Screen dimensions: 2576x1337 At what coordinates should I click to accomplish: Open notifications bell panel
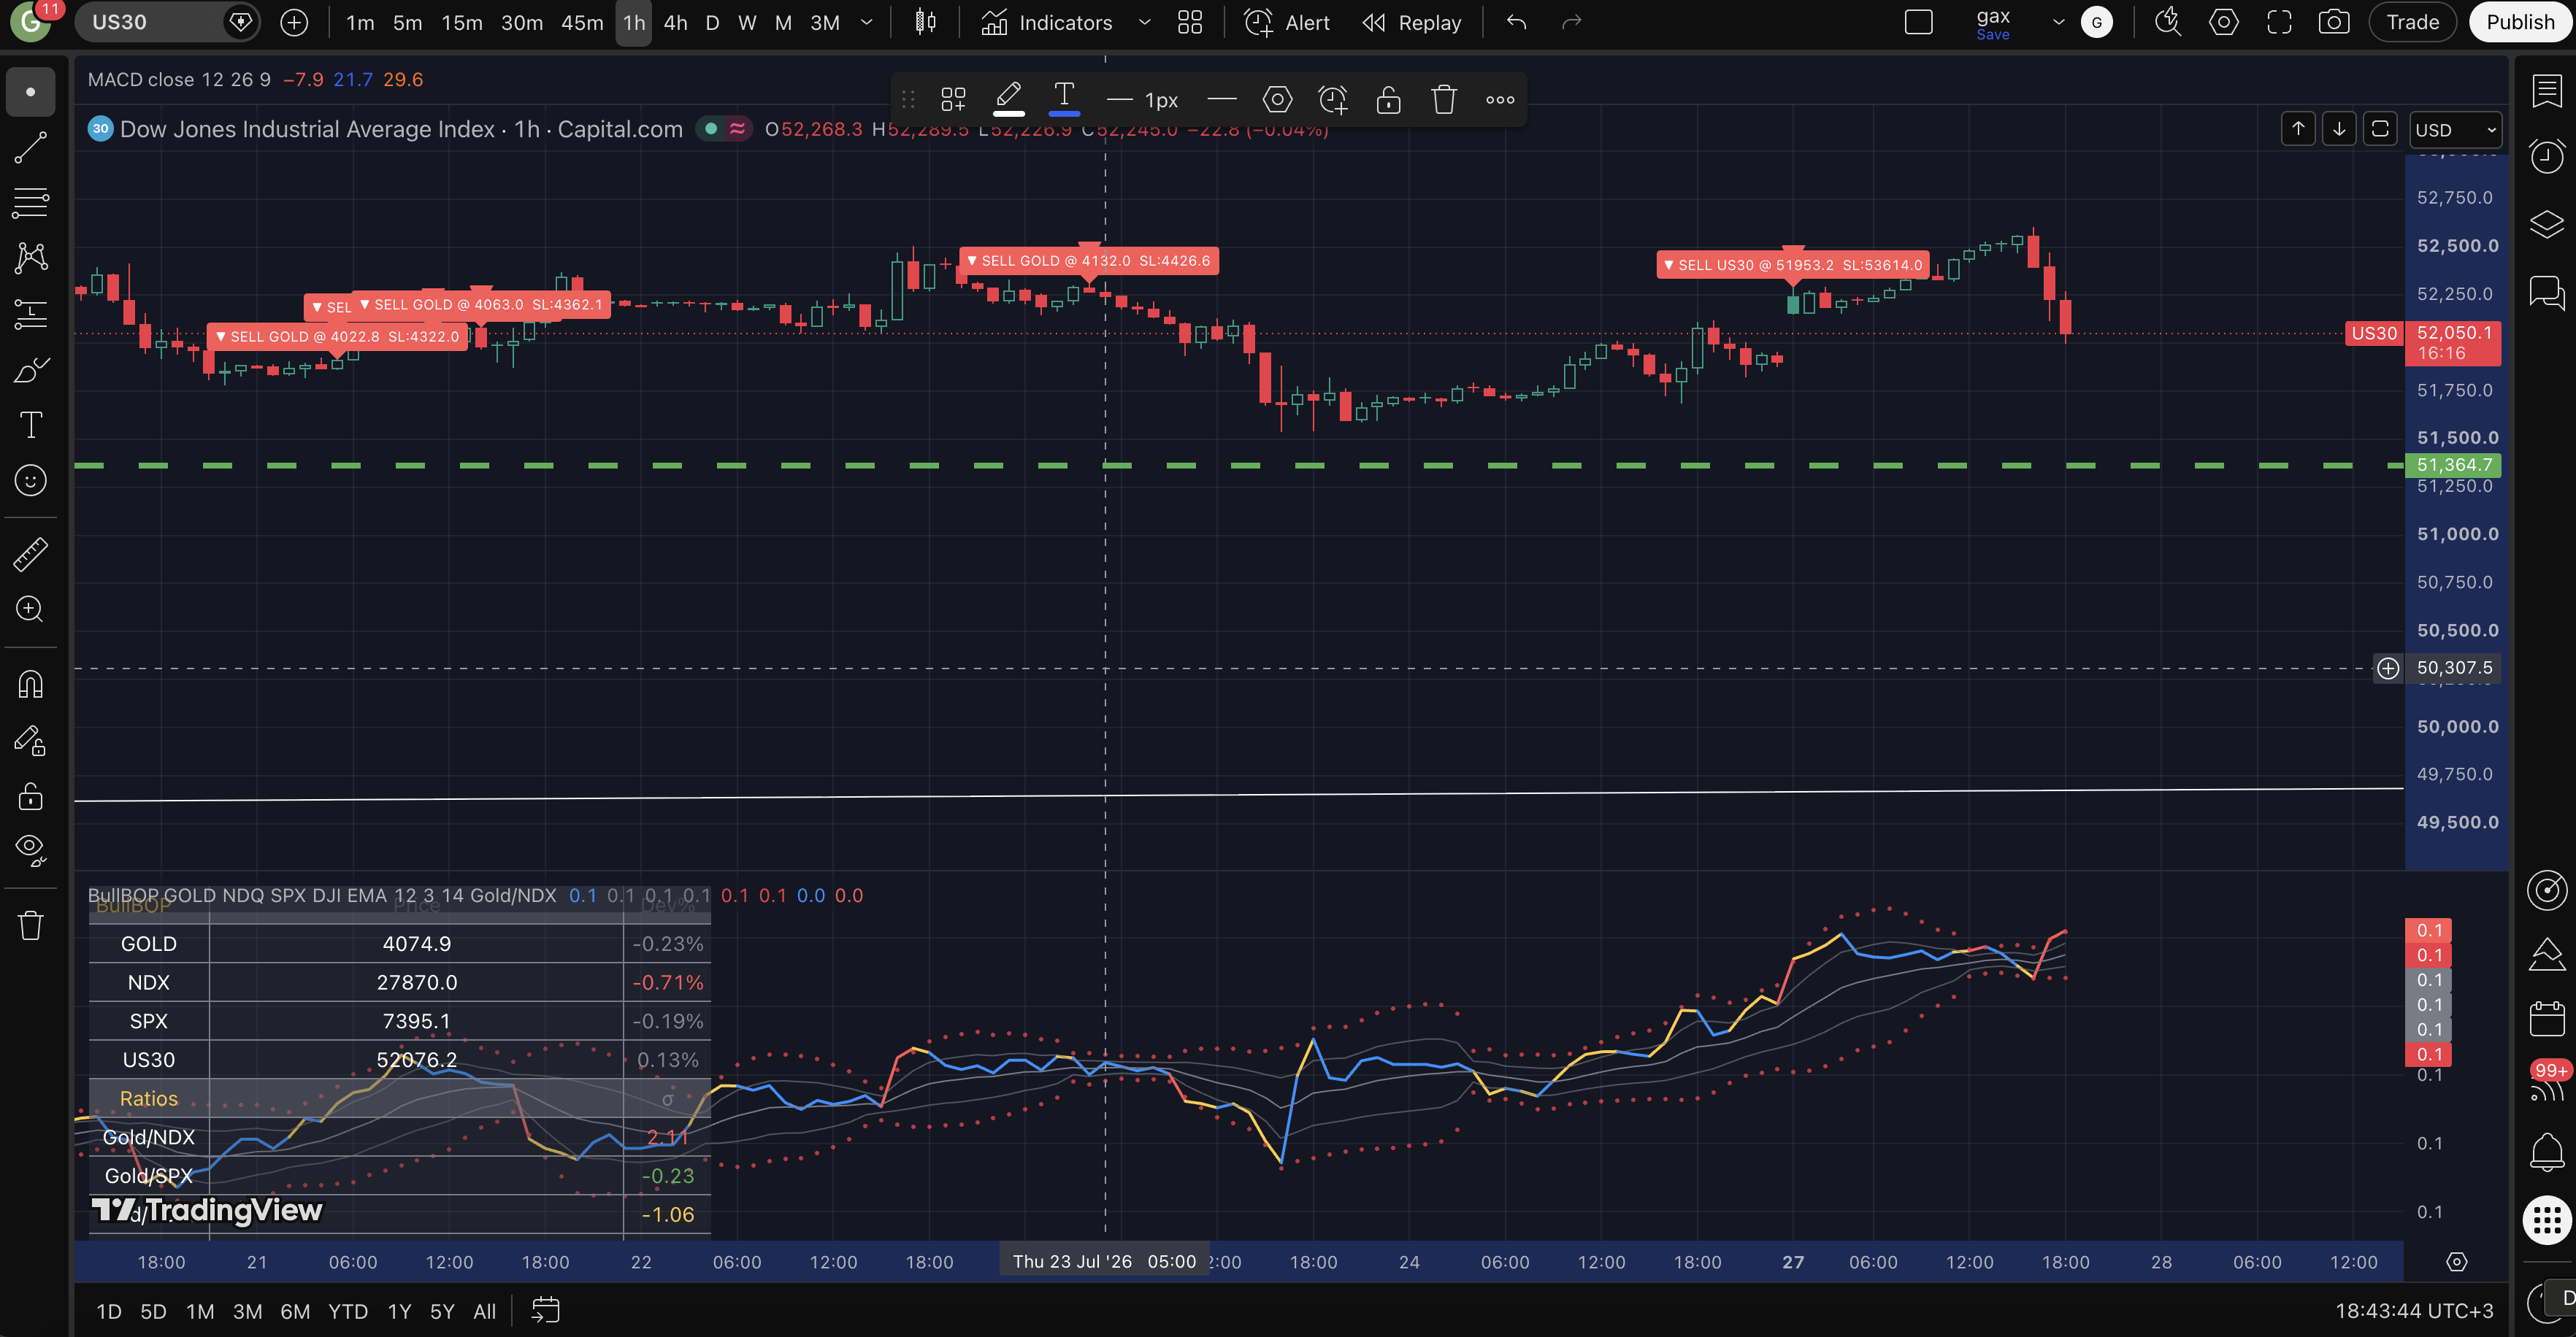point(2546,1153)
